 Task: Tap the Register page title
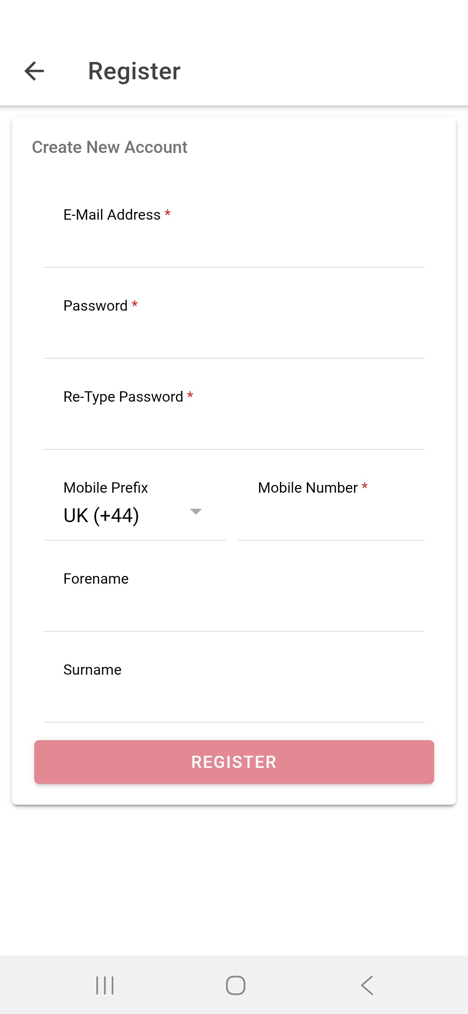[x=134, y=71]
